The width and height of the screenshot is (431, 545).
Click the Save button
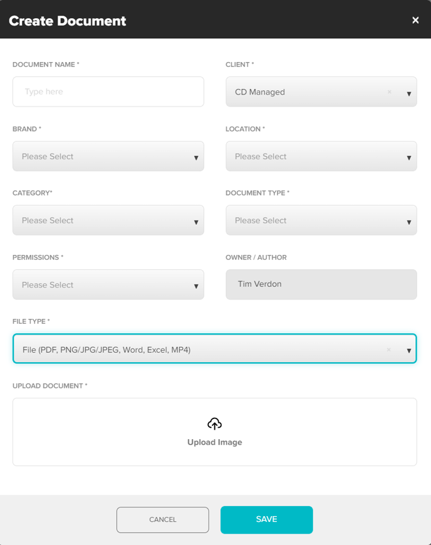tap(266, 519)
